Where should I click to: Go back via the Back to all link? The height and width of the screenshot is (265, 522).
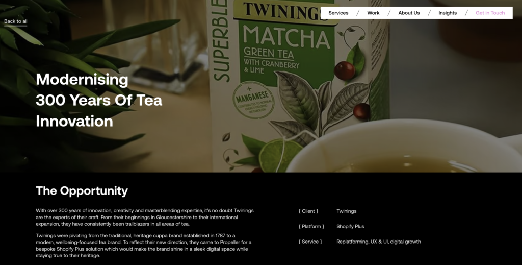pos(16,21)
